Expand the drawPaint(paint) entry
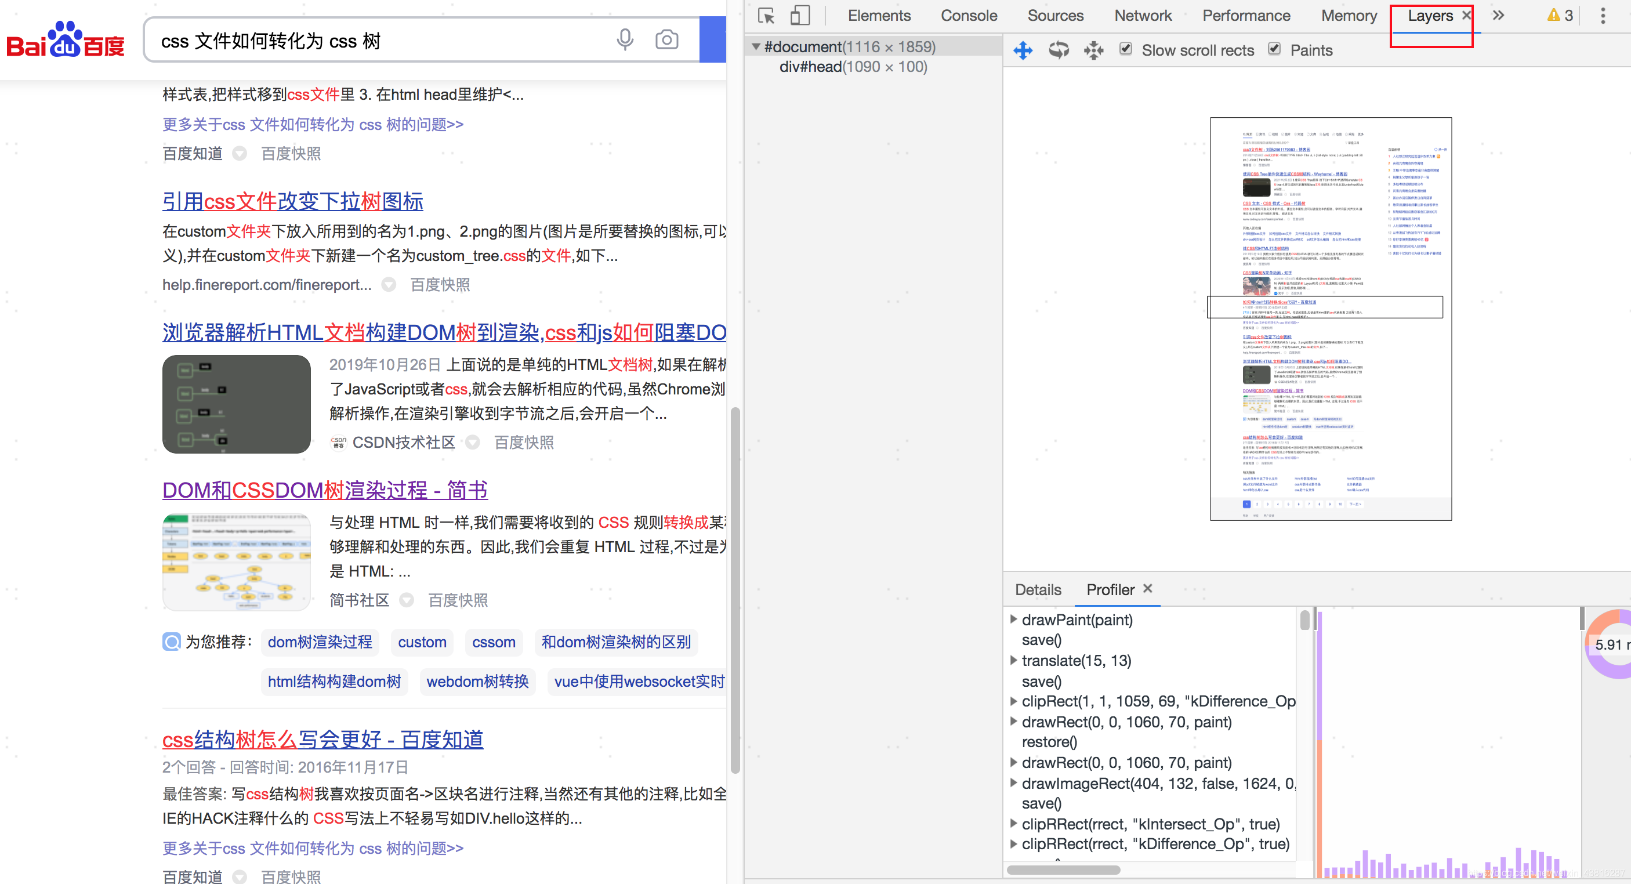The height and width of the screenshot is (884, 1631). click(x=1013, y=619)
